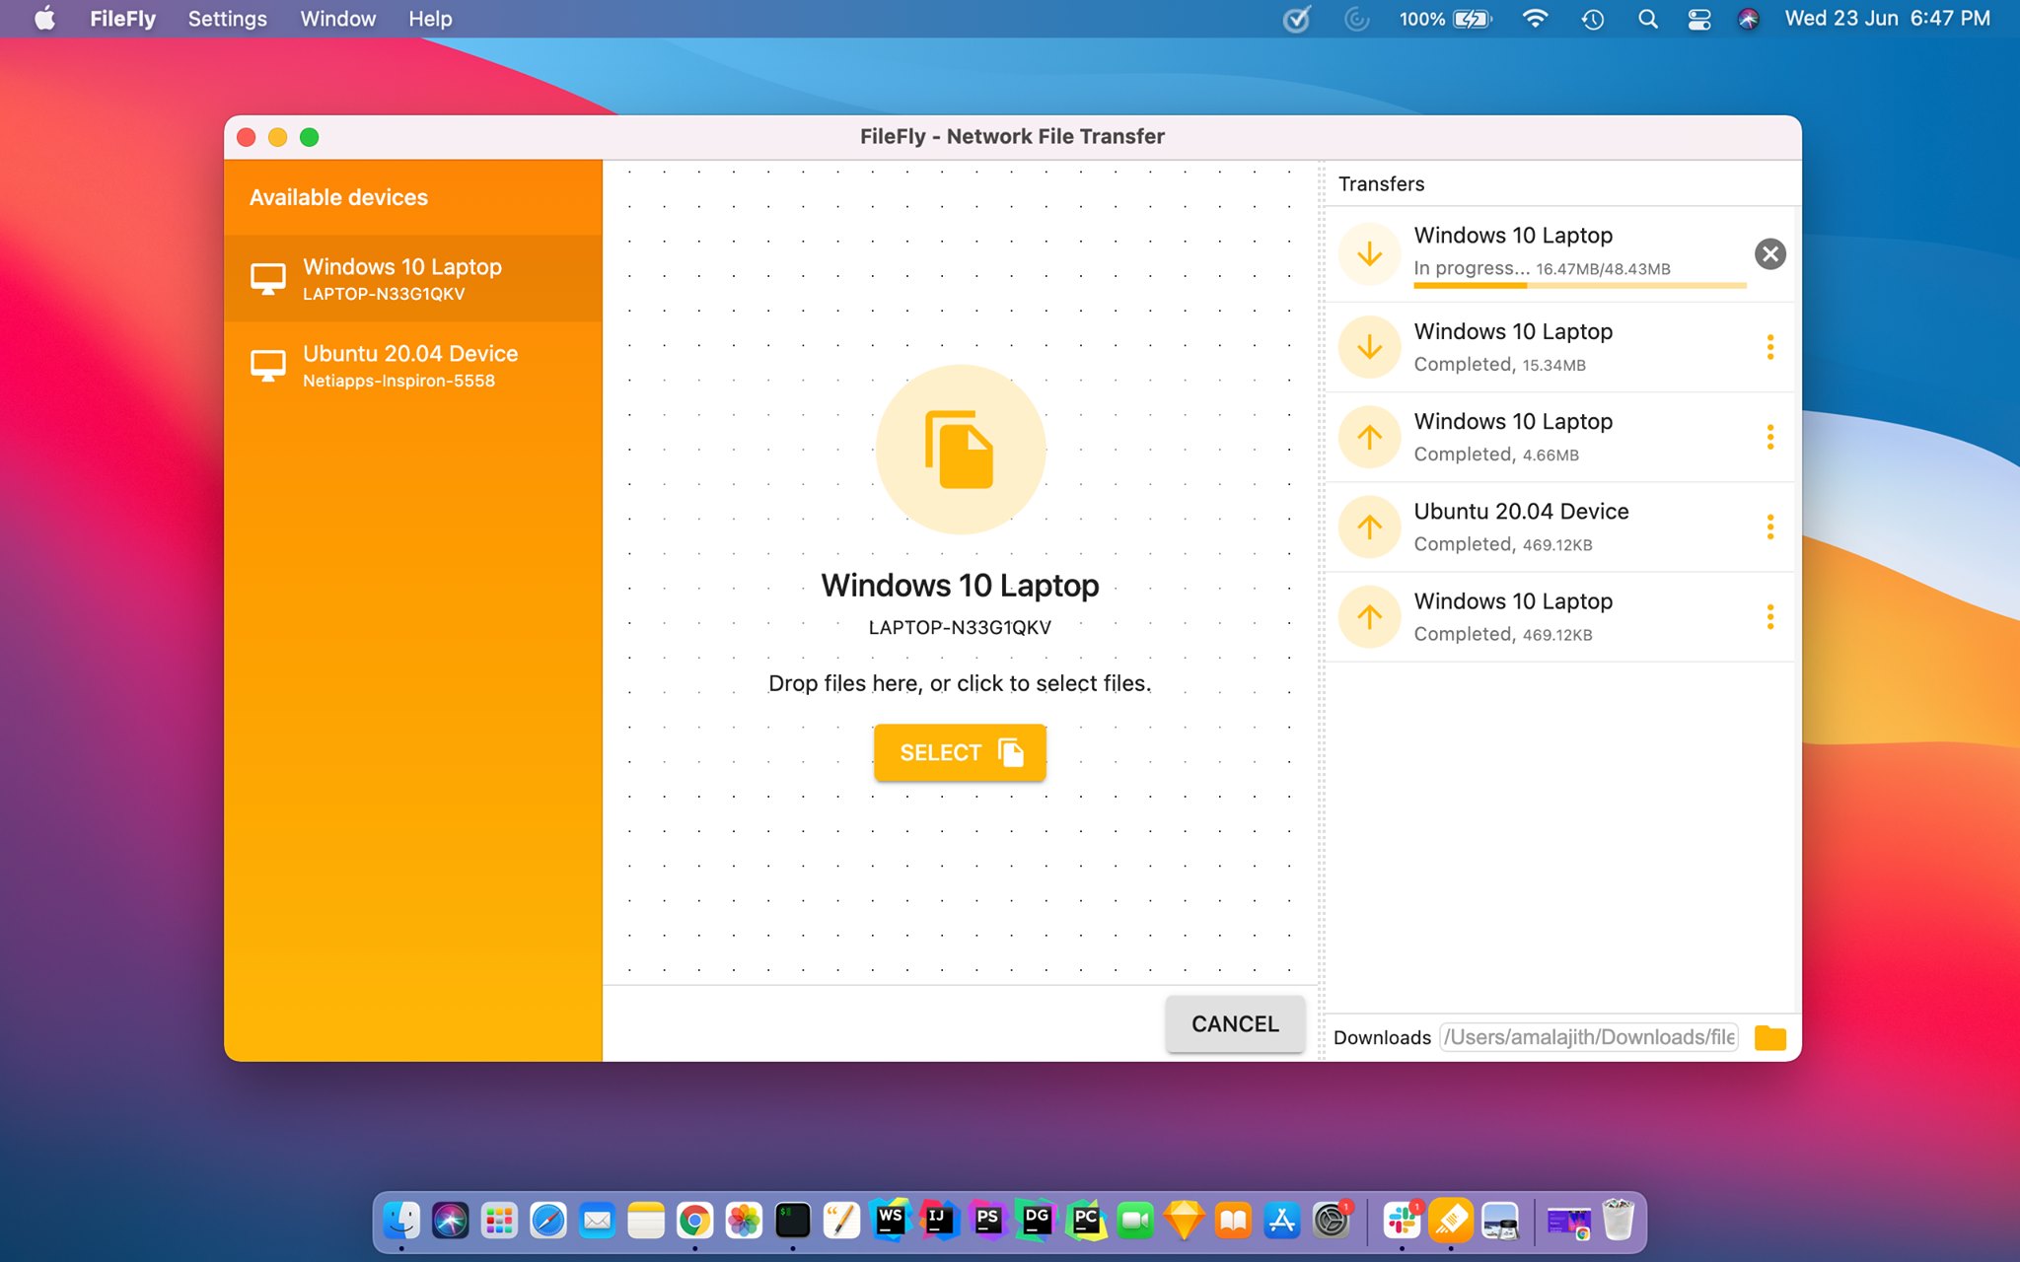This screenshot has width=2020, height=1262.
Task: Open Finder from the Dock
Action: pyautogui.click(x=401, y=1222)
